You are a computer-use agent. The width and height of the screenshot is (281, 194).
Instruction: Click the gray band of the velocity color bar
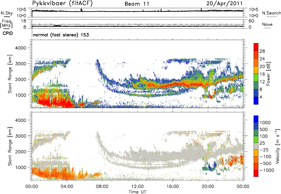pos(256,146)
